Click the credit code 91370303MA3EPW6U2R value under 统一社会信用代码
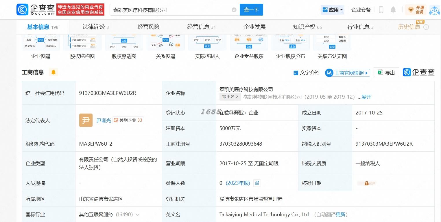The width and height of the screenshot is (441, 222). point(108,93)
